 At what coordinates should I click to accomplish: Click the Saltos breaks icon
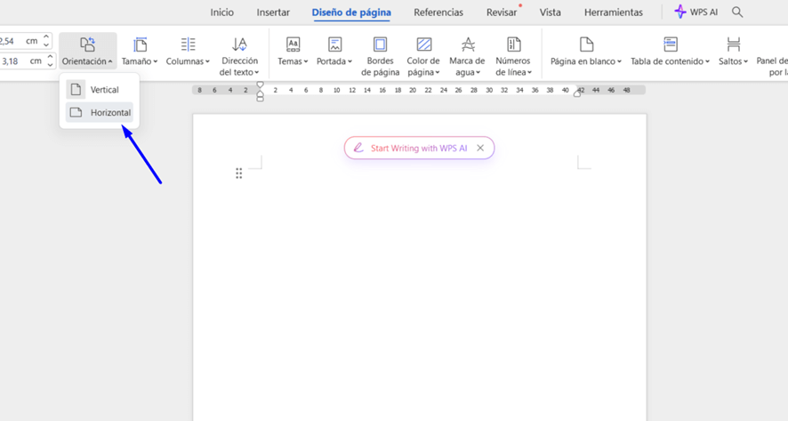coord(733,45)
